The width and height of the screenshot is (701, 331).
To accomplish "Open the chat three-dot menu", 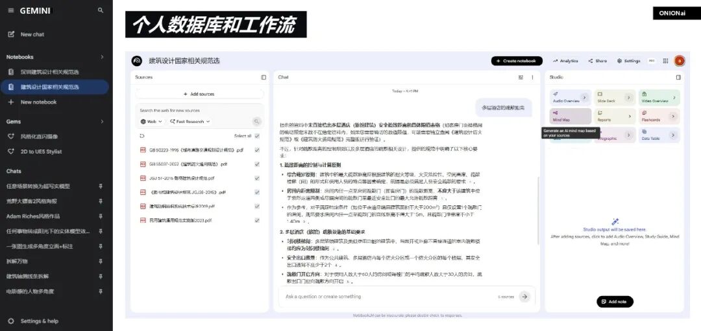I will [x=532, y=78].
